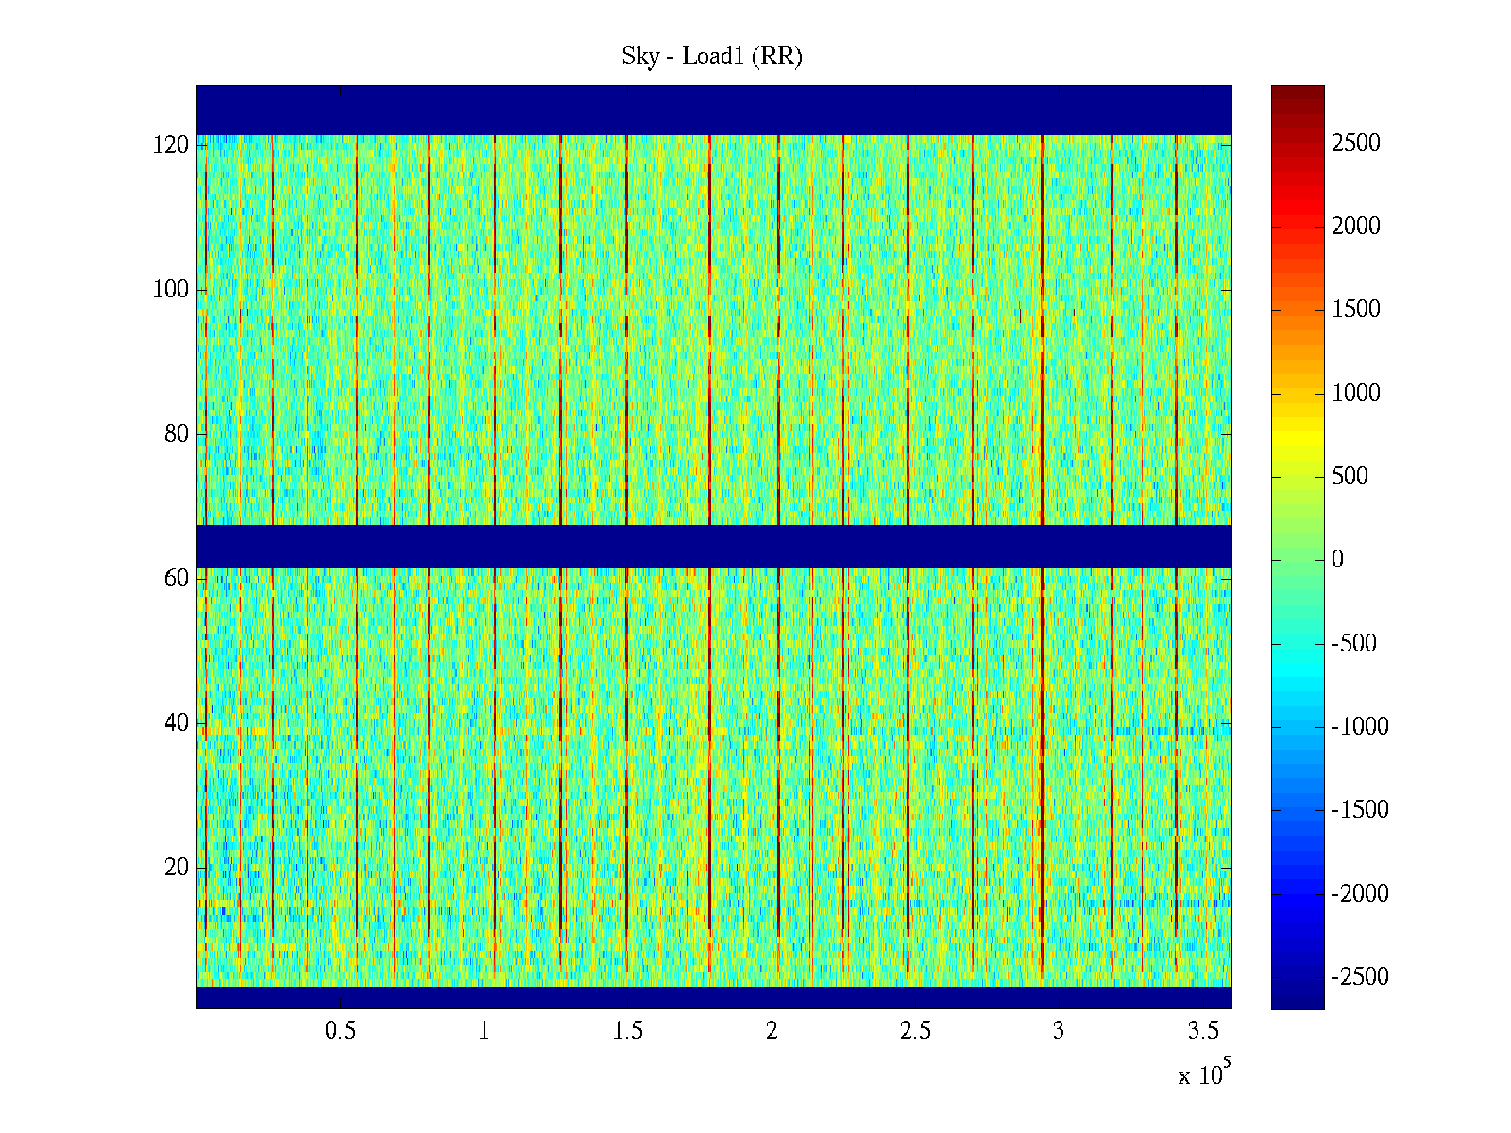Click the dark blue band at the plot top
This screenshot has height=1133, width=1511.
point(713,110)
